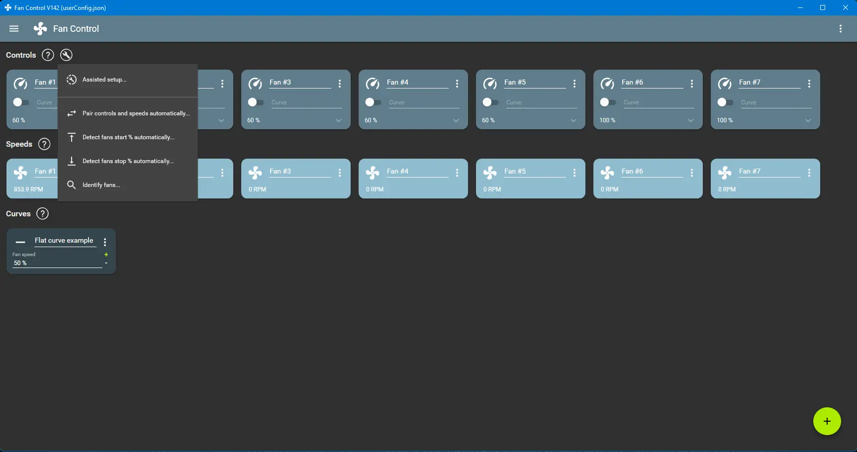Open the three-dot menu on Fan #6 control card
Screen dimensions: 857x452
[692, 84]
